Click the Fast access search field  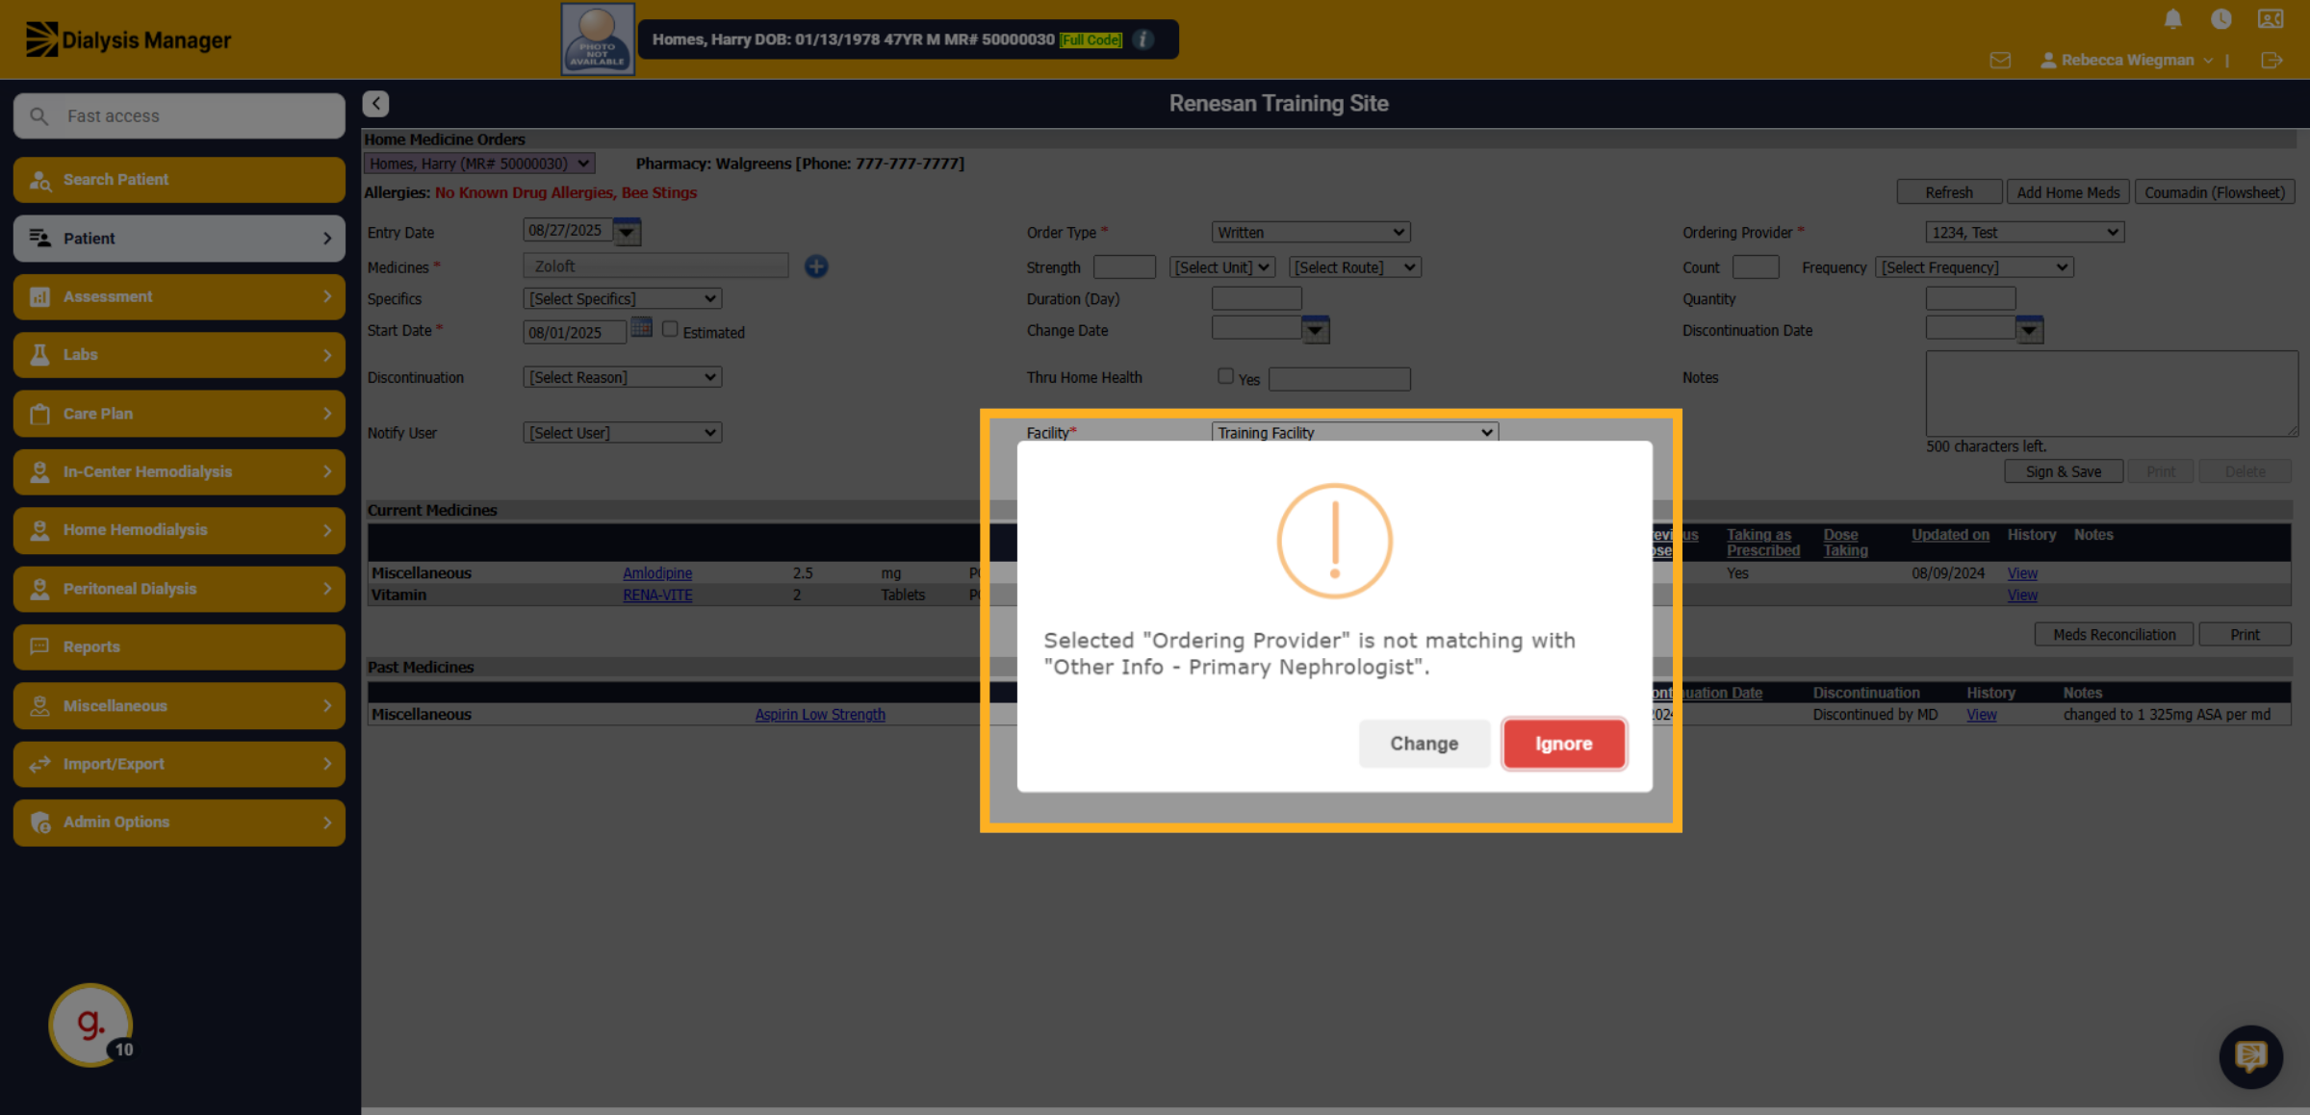point(179,115)
